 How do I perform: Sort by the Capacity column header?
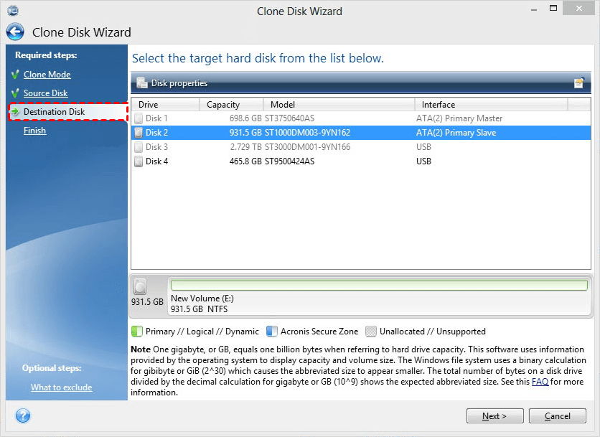(232, 105)
